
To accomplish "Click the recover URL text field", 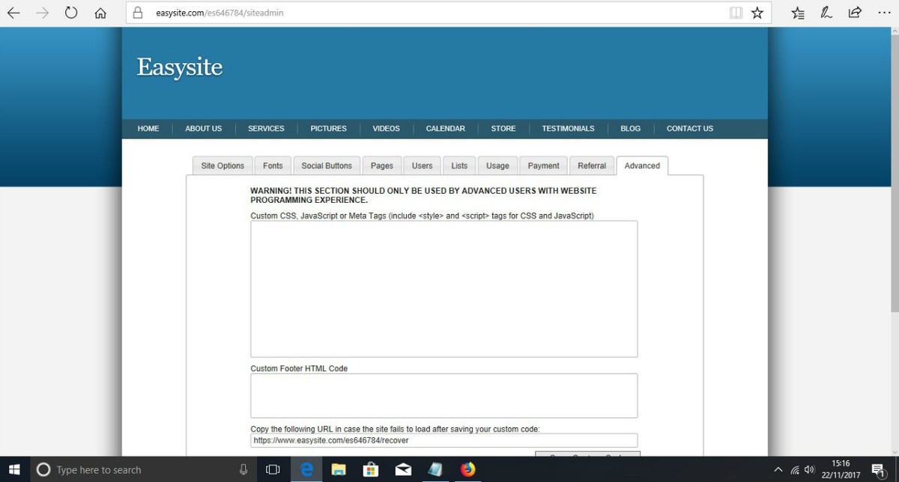I will coord(444,440).
